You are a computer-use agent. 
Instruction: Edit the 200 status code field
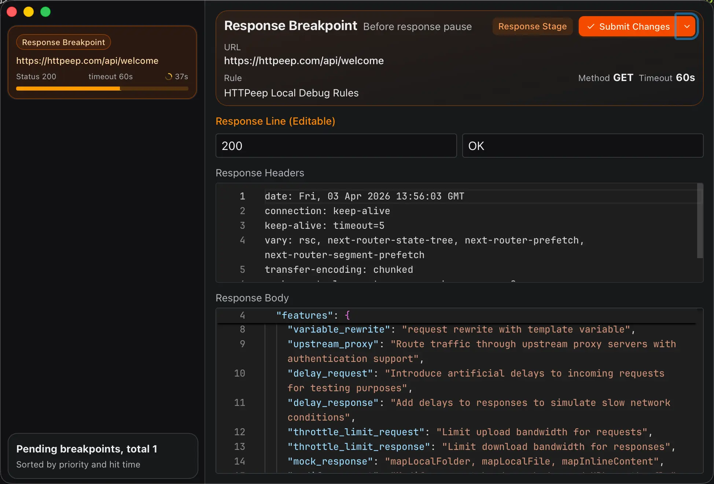(x=336, y=146)
